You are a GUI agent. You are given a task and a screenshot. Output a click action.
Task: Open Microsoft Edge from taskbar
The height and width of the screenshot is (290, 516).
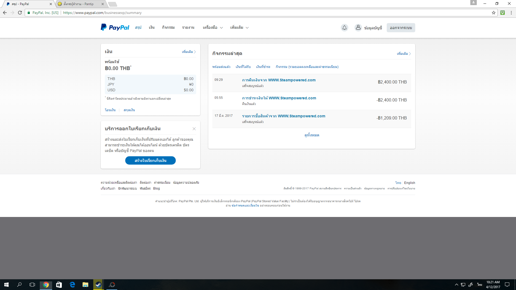[72, 285]
